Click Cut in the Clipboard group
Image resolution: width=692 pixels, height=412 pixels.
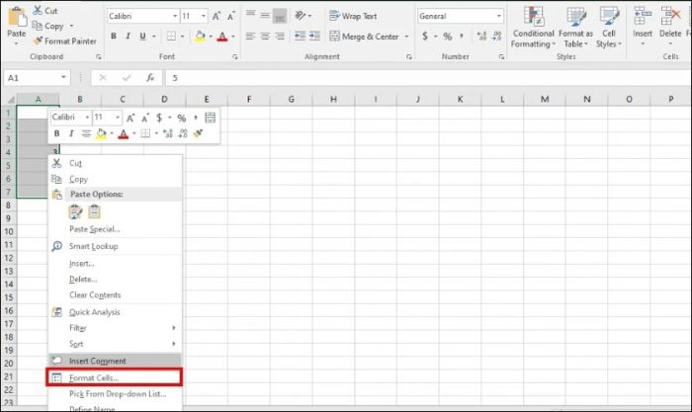45,10
